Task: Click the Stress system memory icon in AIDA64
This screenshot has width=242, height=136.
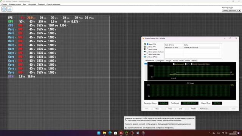Action: (x=144, y=52)
